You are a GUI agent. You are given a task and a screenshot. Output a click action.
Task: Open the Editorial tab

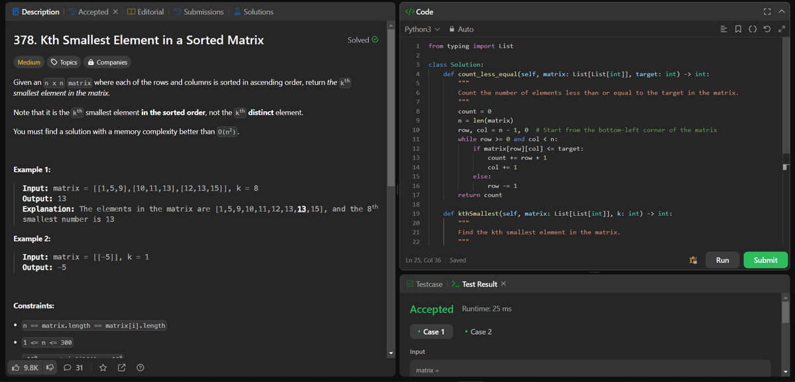(146, 12)
